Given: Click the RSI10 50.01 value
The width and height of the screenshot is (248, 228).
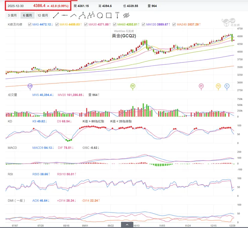Looking at the screenshot, I should tap(67, 174).
